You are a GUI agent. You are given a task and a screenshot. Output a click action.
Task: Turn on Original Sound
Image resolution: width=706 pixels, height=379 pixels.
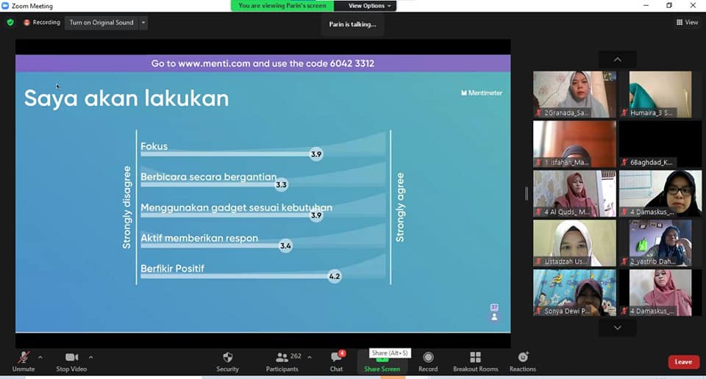click(101, 23)
